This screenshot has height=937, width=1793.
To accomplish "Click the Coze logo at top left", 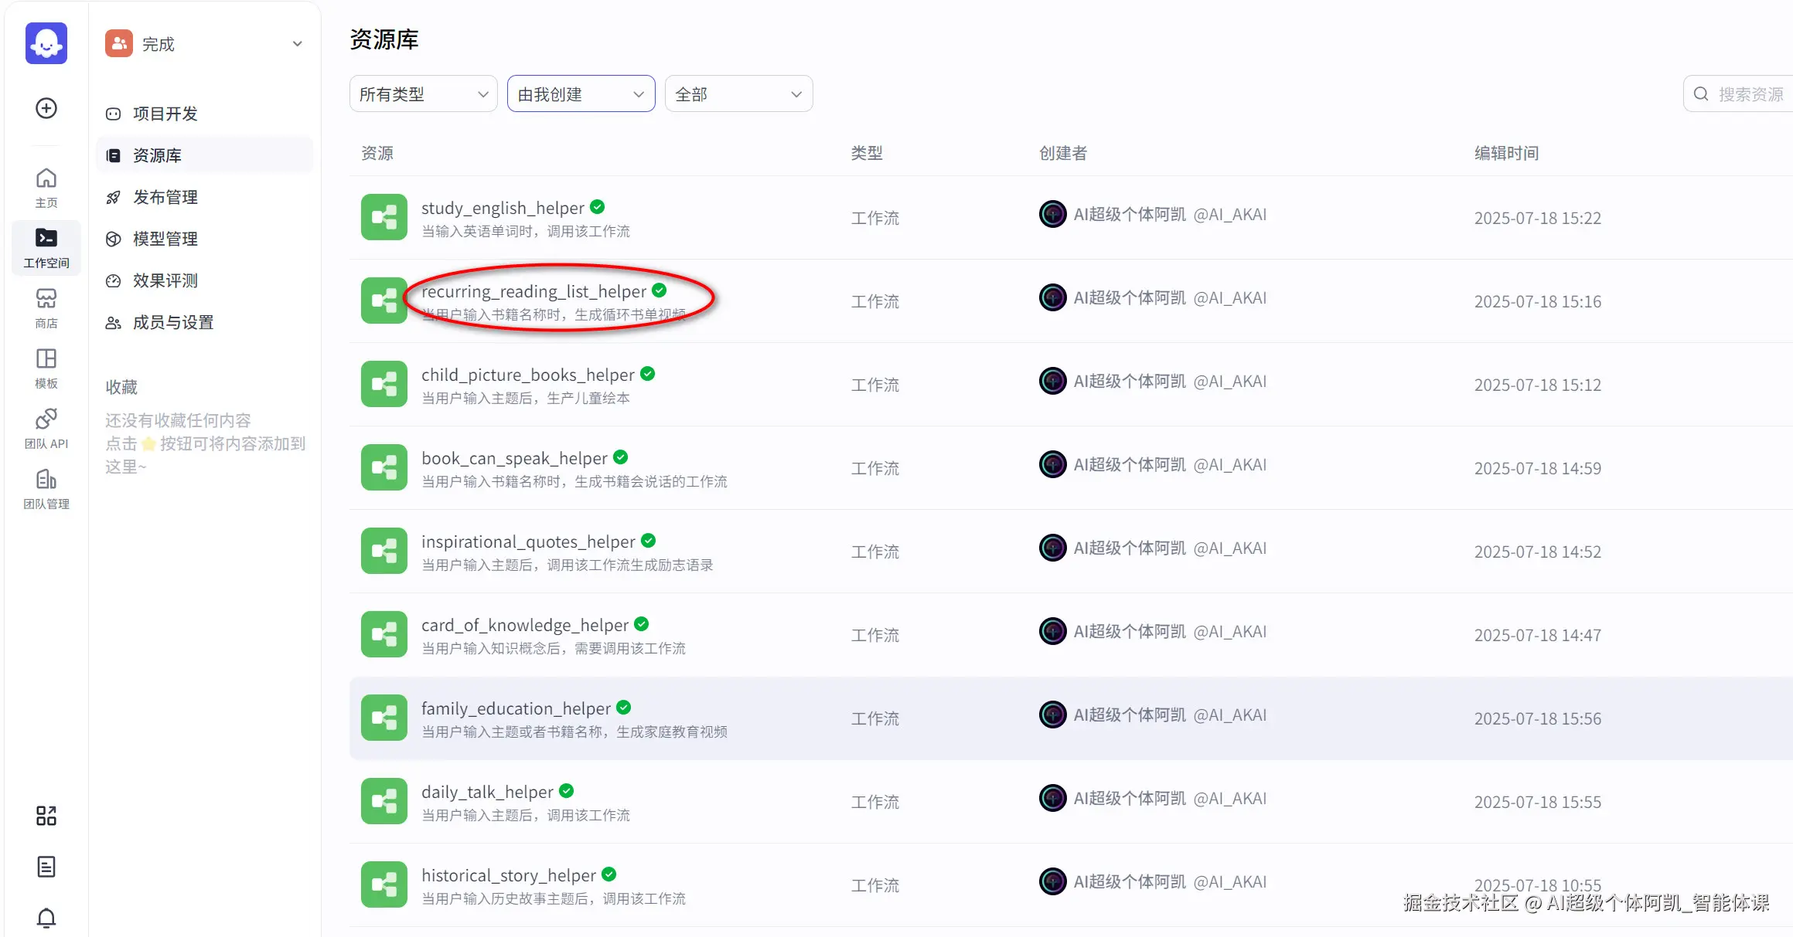I will (x=46, y=43).
